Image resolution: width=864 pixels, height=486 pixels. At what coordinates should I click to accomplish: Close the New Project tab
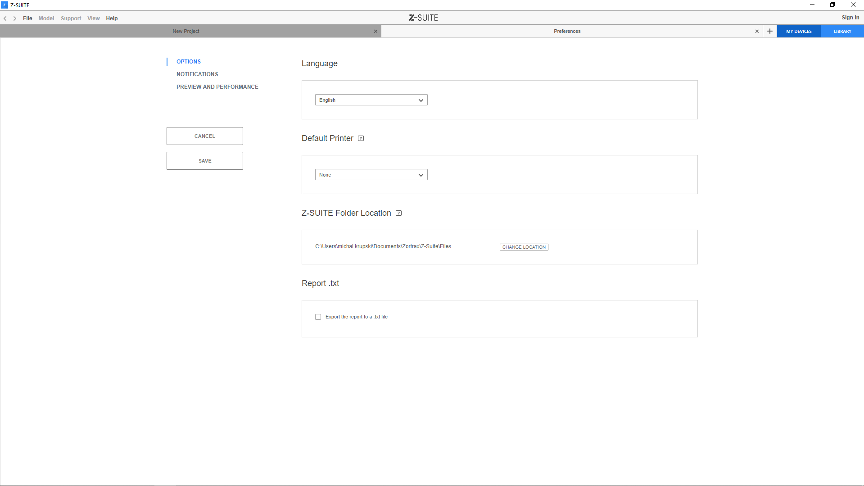(375, 31)
